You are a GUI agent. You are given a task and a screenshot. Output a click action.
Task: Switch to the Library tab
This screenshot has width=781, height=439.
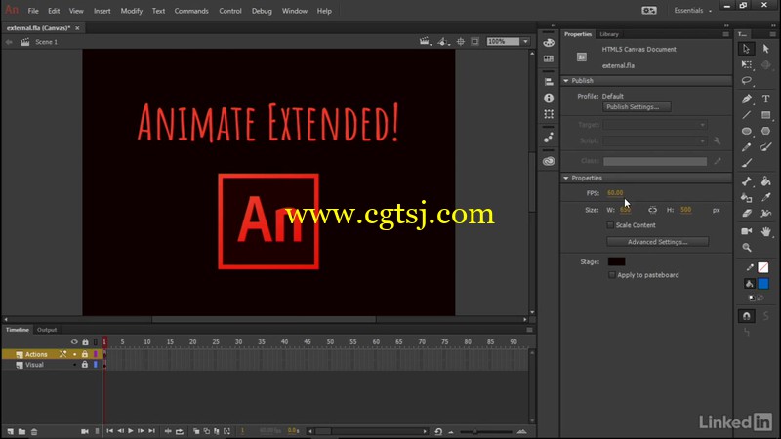(x=608, y=34)
